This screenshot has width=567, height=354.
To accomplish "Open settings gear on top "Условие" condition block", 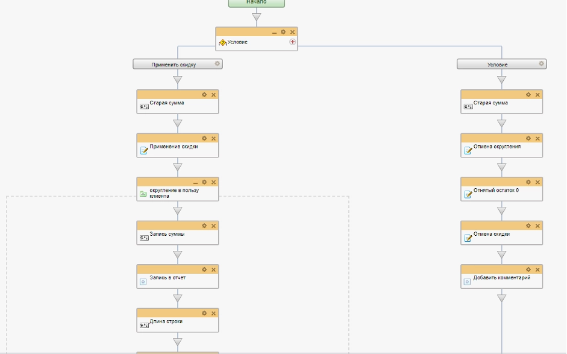I will coord(283,32).
